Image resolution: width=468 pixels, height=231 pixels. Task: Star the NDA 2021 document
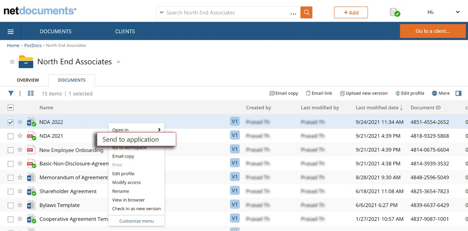pos(20,136)
